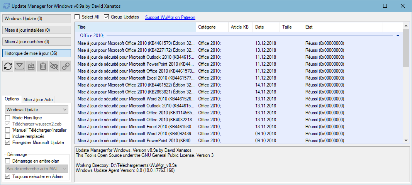Sort by Date column header
The height and width of the screenshot is (185, 412).
coord(266,27)
